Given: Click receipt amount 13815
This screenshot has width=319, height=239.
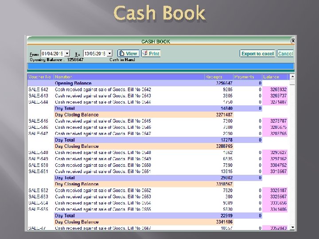Looking at the screenshot, I should 227,171.
